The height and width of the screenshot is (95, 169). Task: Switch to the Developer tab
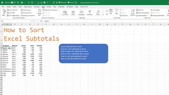coord(70,7)
